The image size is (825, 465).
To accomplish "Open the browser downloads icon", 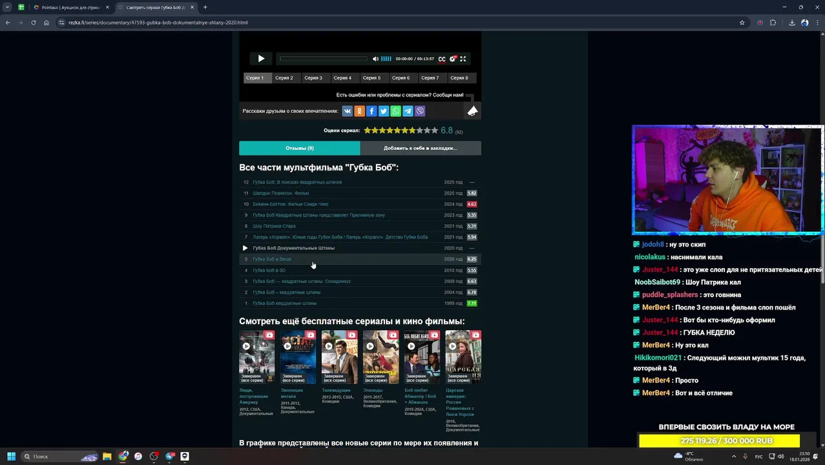I will click(x=792, y=23).
